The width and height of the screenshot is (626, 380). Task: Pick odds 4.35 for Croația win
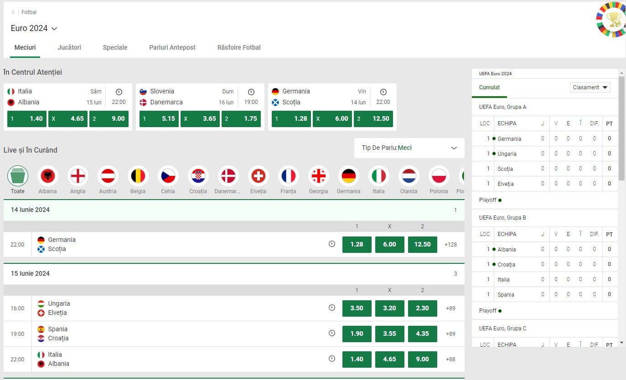423,334
